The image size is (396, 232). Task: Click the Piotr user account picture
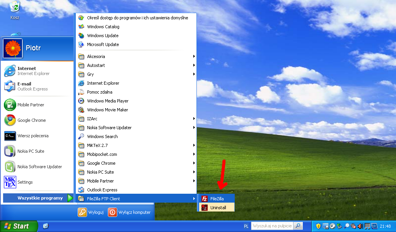[13, 48]
